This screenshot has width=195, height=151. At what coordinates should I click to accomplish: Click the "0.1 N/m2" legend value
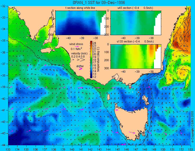click(76, 49)
